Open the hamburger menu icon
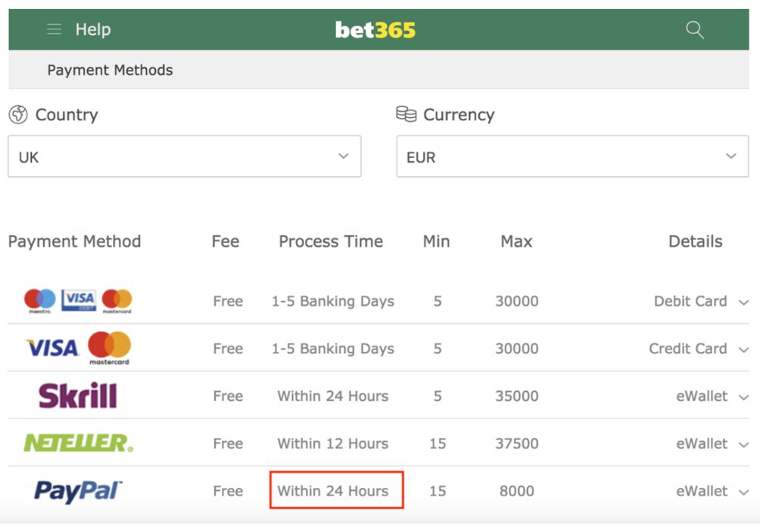The height and width of the screenshot is (528, 760). point(54,30)
